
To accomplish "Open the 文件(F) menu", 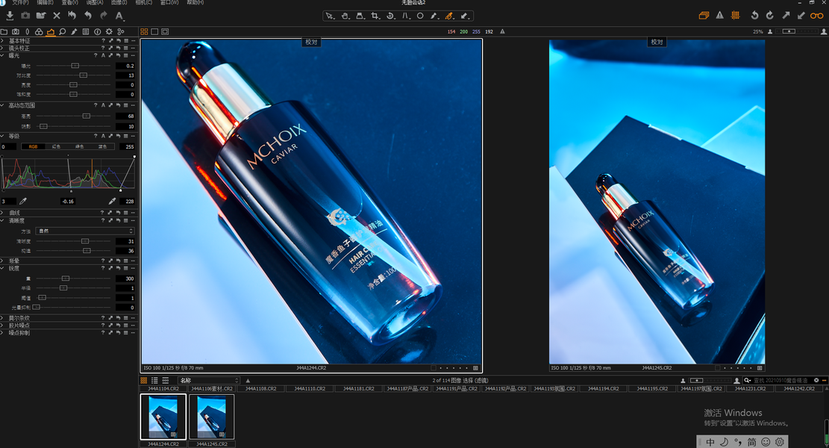I will (20, 3).
